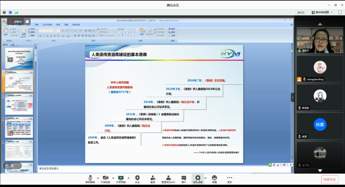Image resolution: width=345 pixels, height=187 pixels.
Task: Open the emoji reactions (表情) menu
Action: click(x=214, y=179)
